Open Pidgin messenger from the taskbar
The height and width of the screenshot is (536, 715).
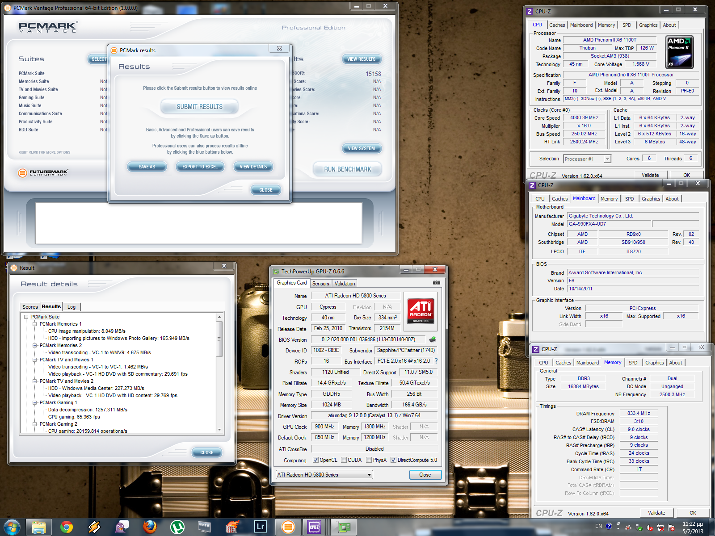pos(122,528)
